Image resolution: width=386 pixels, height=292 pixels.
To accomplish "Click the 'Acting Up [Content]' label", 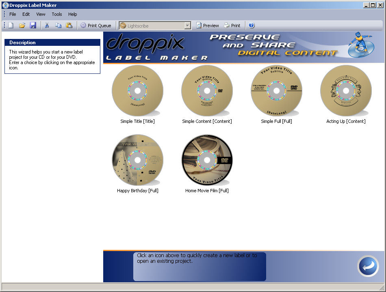I will [346, 121].
